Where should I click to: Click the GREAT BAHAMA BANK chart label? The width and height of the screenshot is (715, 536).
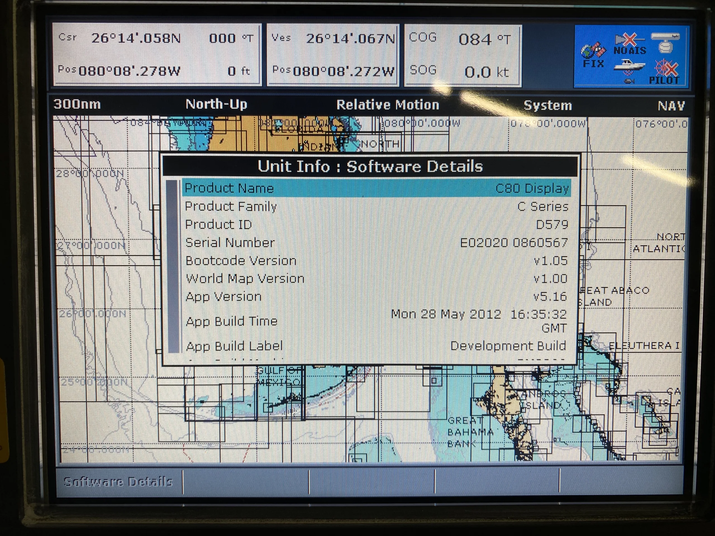(471, 432)
